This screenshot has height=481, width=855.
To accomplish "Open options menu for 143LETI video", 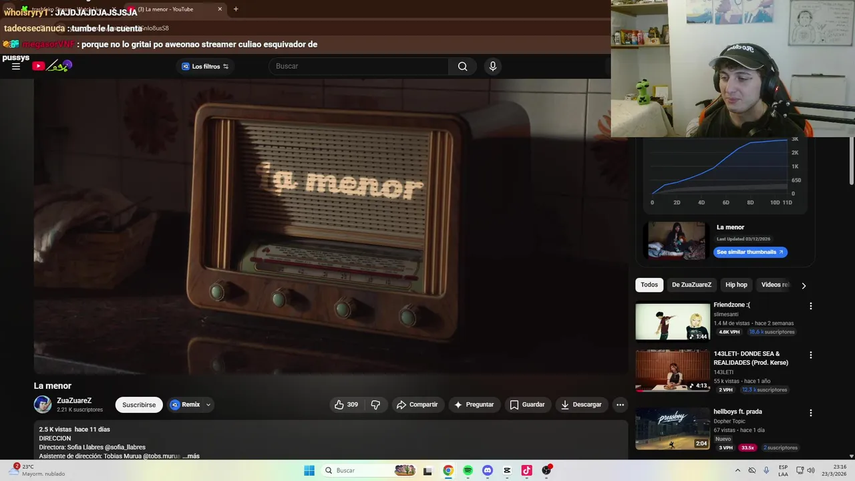I will tap(811, 355).
